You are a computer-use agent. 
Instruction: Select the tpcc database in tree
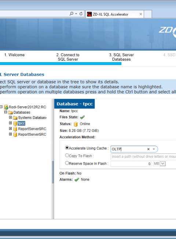(21, 123)
